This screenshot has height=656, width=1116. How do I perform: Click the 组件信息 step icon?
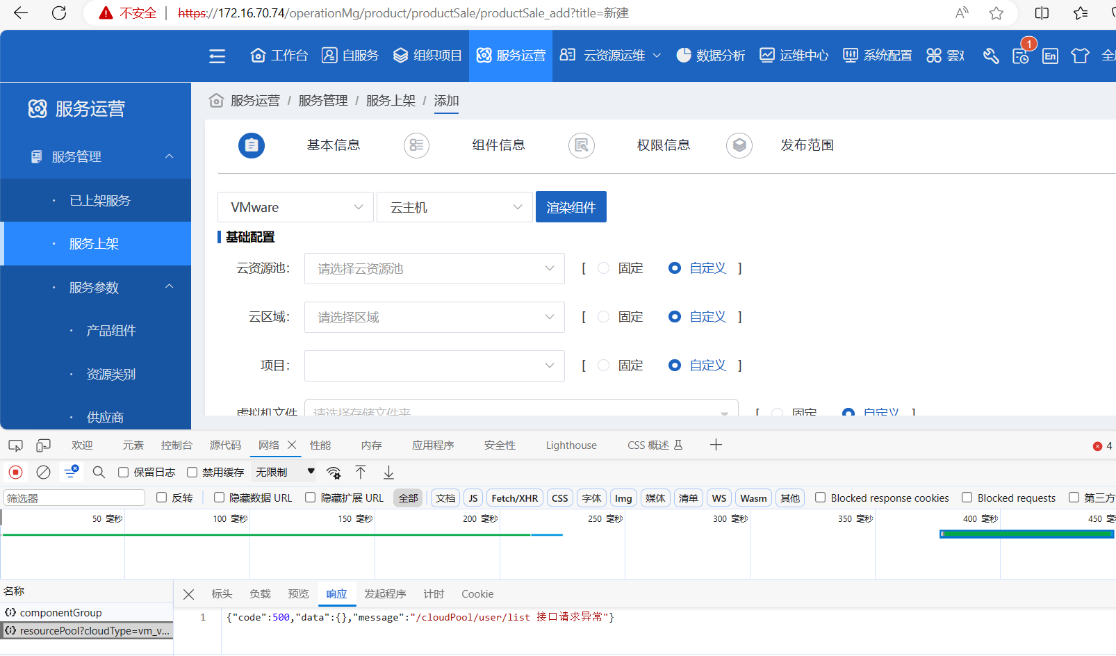pos(416,145)
